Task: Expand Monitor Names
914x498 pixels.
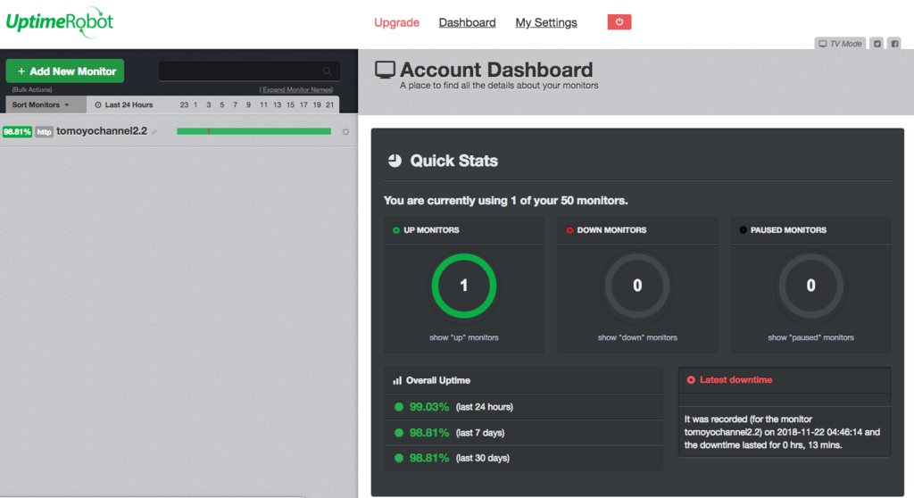Action: (296, 90)
